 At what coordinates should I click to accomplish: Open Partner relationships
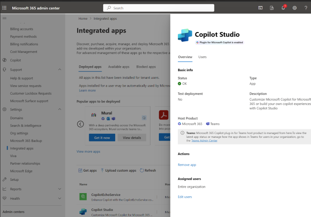(x=25, y=163)
